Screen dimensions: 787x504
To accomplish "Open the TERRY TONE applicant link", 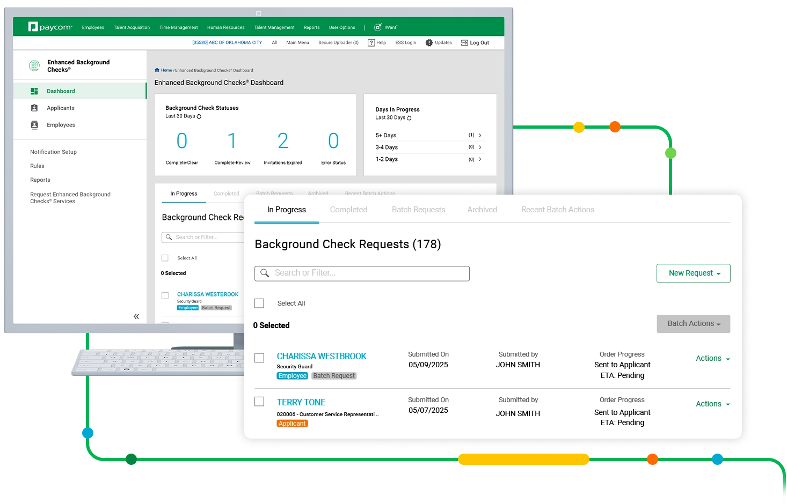I will pos(301,402).
